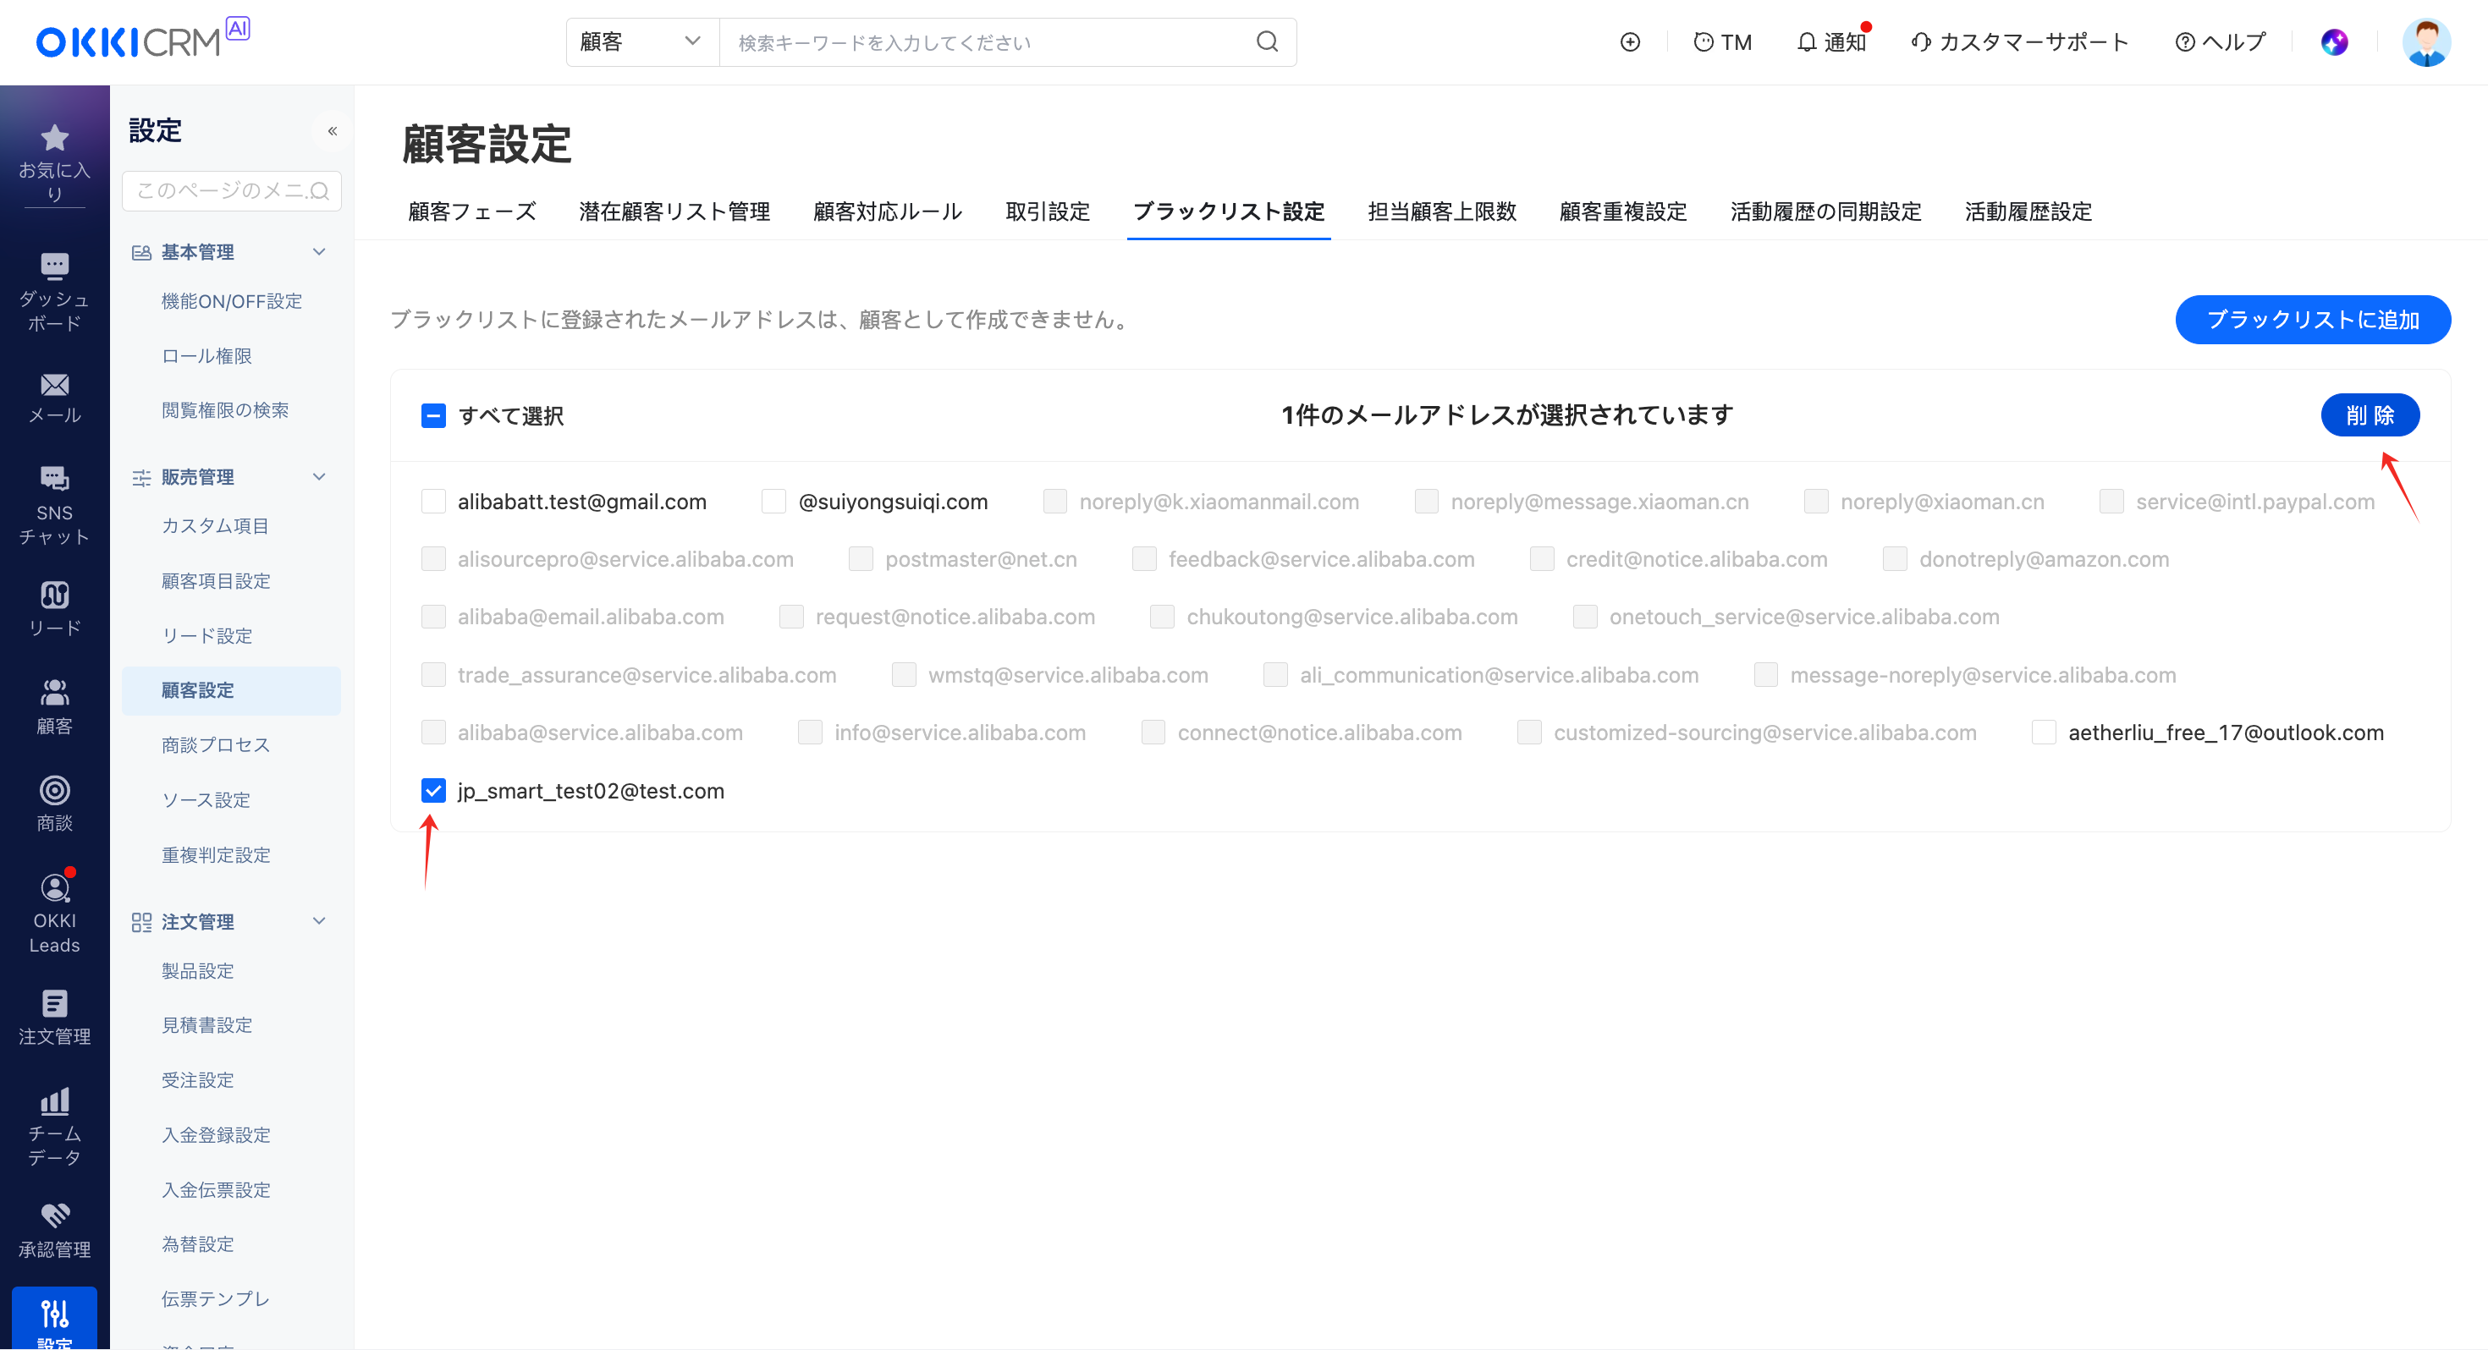Switch to the 担当顧客上限数 tab
Screen dimensions: 2488x1350
(1442, 211)
